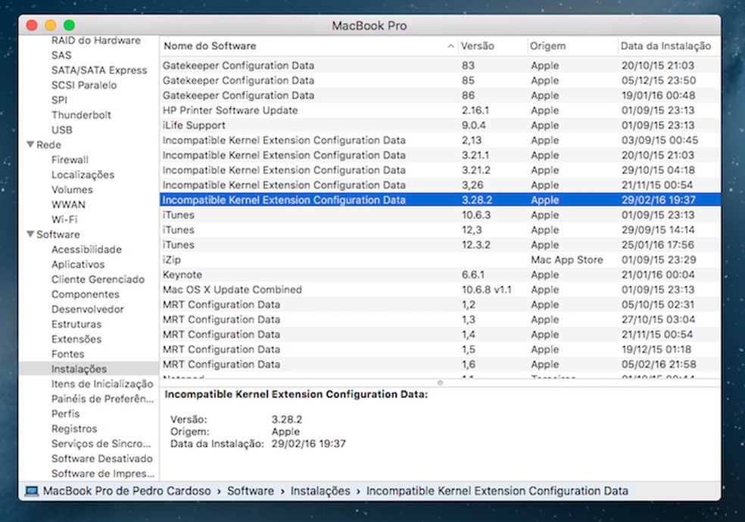Collapse the Rede section in the sidebar
Screen dimensions: 745x522
pyautogui.click(x=30, y=144)
